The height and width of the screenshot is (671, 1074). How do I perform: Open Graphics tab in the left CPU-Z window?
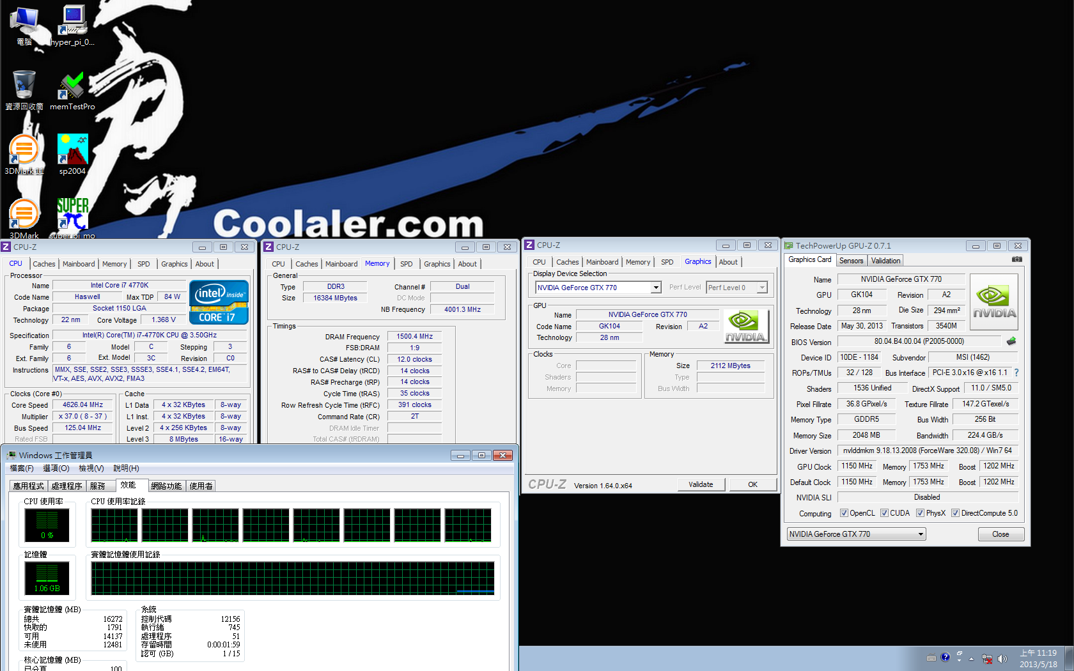click(174, 264)
